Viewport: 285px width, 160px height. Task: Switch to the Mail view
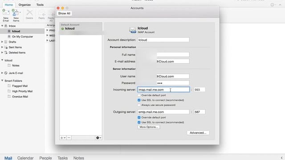click(8, 158)
